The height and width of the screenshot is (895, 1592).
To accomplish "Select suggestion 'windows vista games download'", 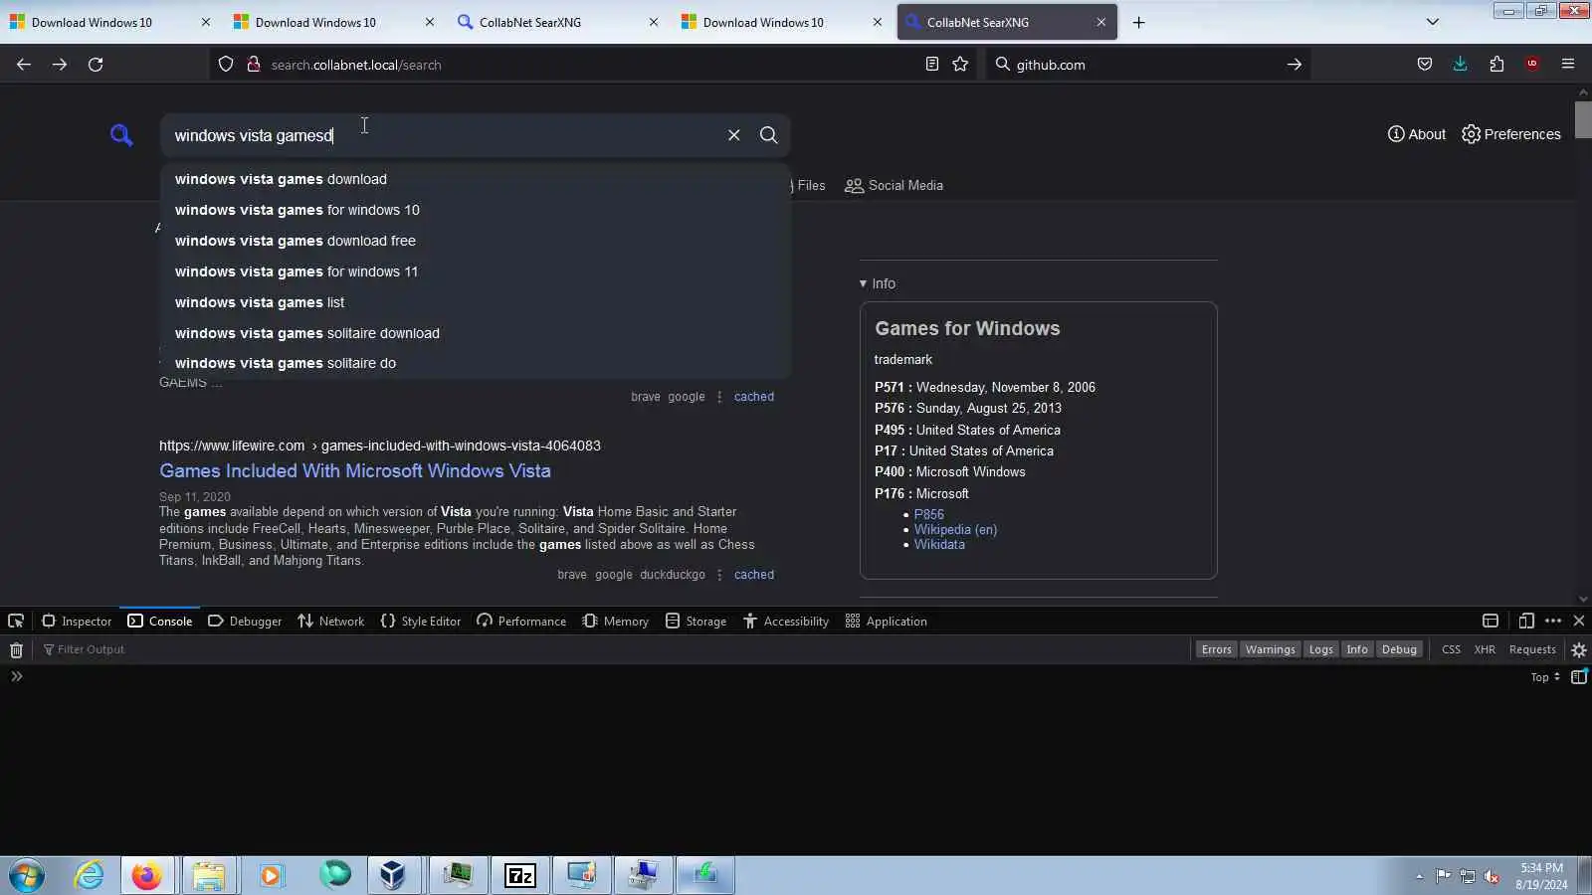I will point(476,180).
